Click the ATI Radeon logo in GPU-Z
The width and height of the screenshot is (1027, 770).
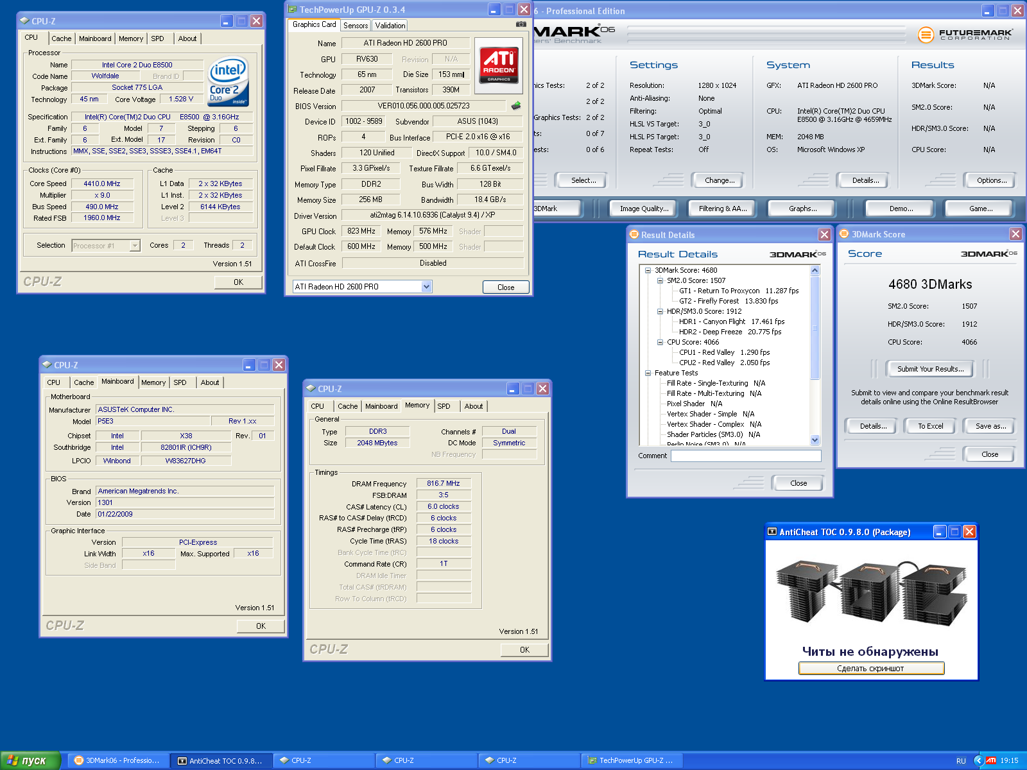click(x=499, y=65)
